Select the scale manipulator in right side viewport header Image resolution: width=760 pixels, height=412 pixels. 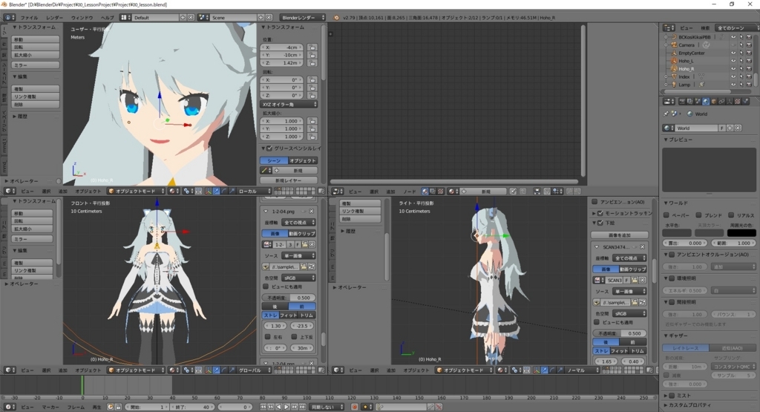coord(560,370)
